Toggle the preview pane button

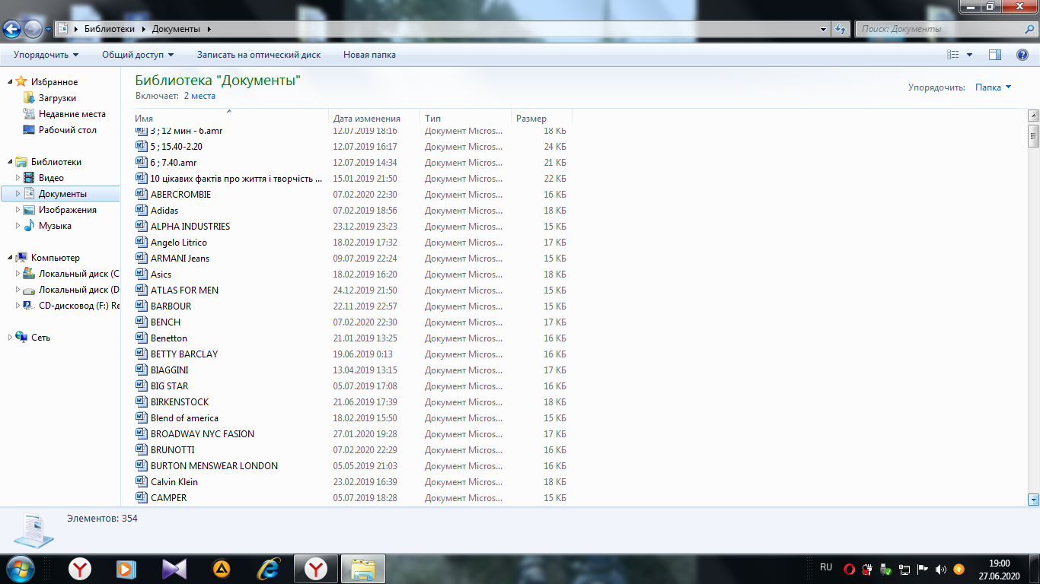coord(995,55)
